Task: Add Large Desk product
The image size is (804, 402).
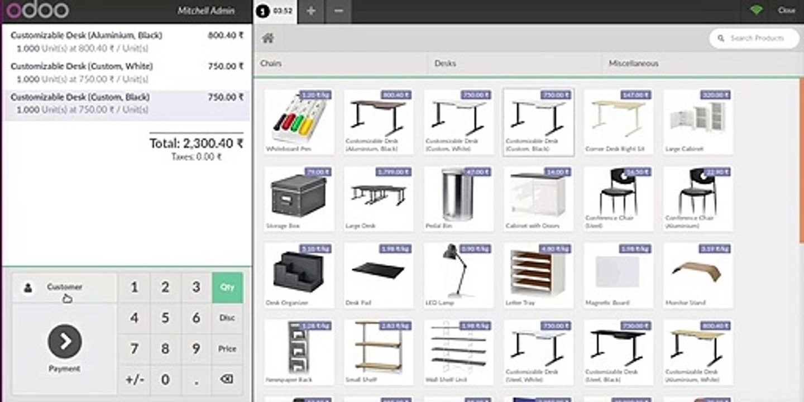Action: click(x=379, y=199)
